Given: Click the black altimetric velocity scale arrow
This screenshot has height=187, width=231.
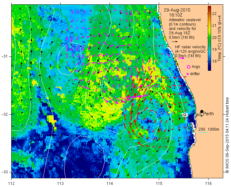Looking at the screenshot, I should 175,42.
